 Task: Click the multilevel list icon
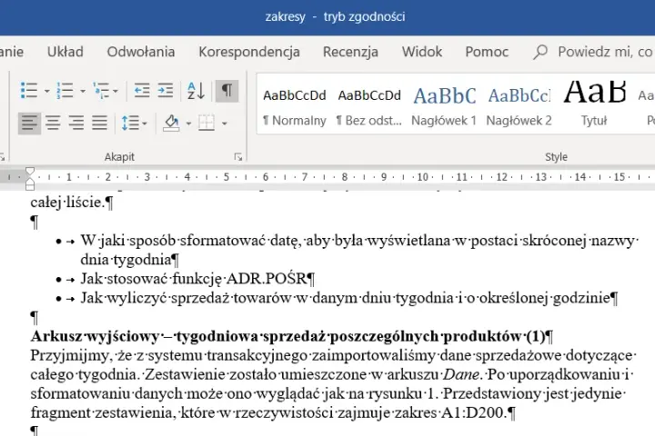pyautogui.click(x=101, y=91)
